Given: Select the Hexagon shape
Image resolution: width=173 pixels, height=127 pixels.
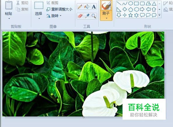Looking at the screenshot, I should 137,9.
